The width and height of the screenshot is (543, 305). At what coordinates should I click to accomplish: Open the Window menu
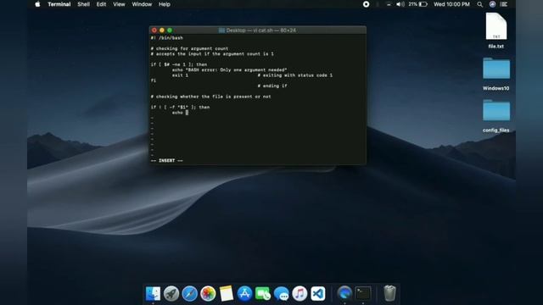point(142,4)
